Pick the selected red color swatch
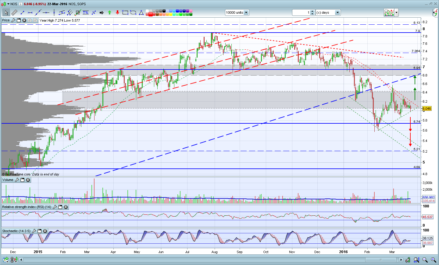The image size is (439, 265). coord(151,14)
